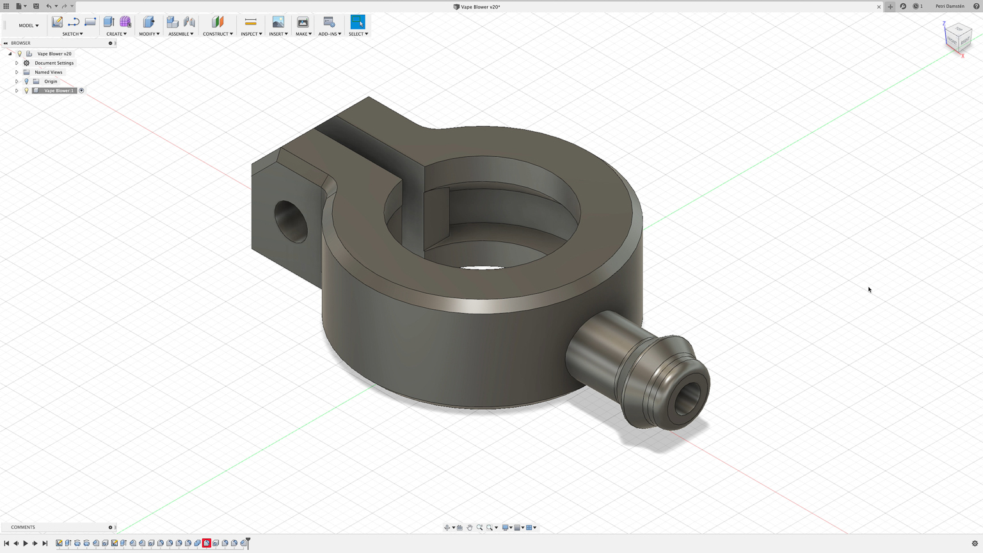Click the Save icon
This screenshot has width=983, height=553.
coord(36,6)
